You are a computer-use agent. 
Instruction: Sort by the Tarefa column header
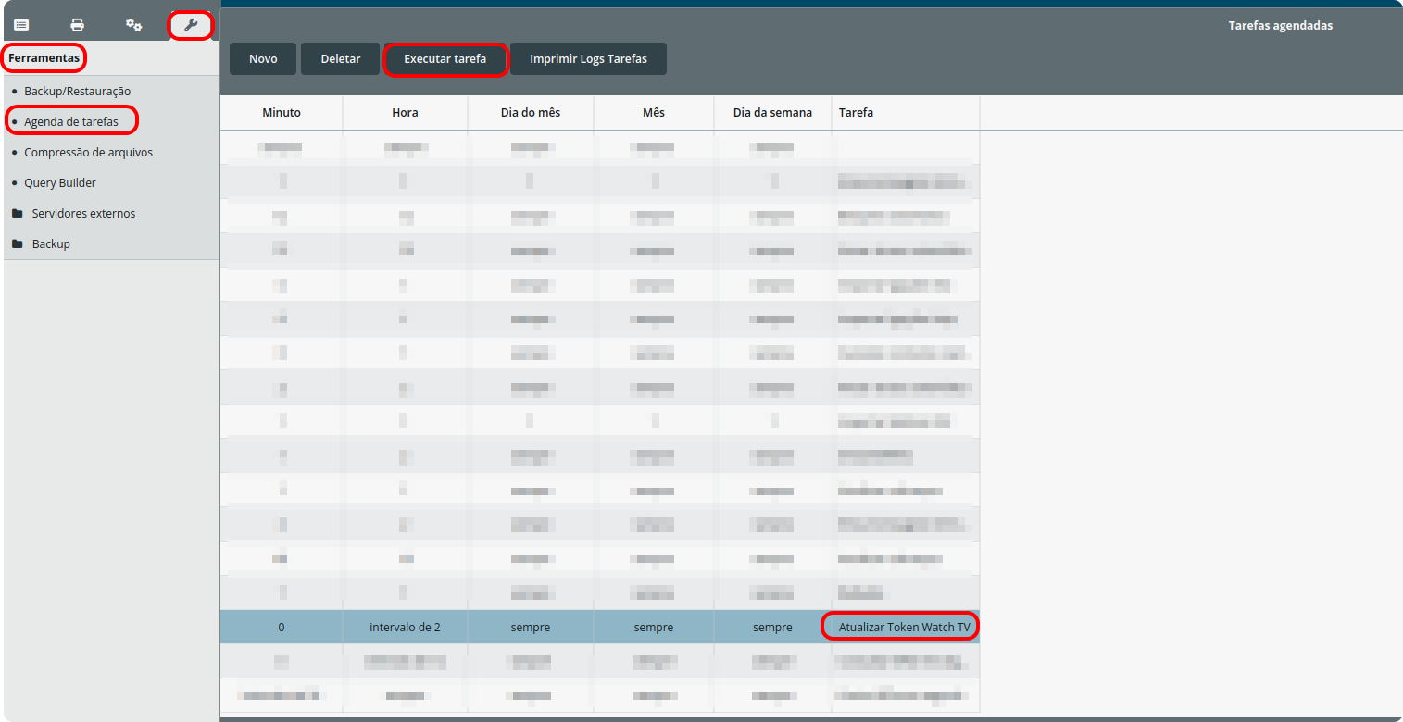(x=905, y=113)
